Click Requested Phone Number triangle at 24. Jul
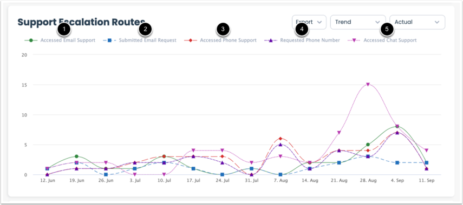463x205 pixels. (x=223, y=162)
